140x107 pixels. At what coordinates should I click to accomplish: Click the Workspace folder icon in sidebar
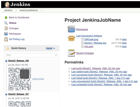(6, 34)
